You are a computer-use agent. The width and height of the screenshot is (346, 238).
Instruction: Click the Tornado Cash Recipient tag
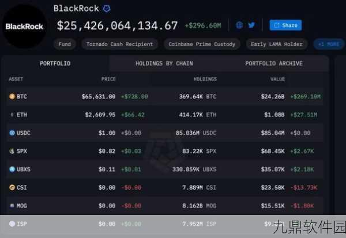(119, 44)
